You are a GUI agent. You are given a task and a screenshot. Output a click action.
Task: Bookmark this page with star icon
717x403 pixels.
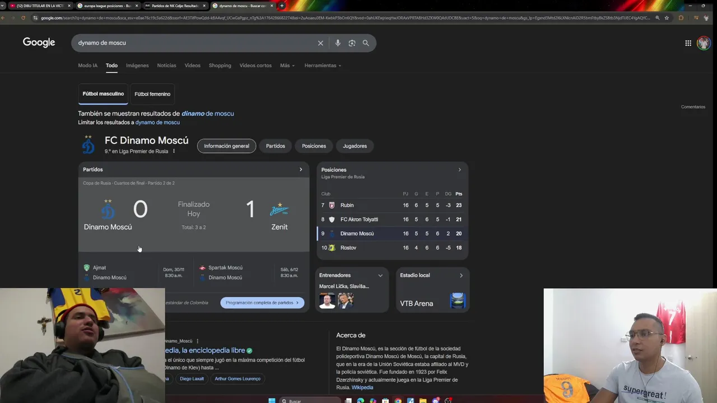point(667,18)
